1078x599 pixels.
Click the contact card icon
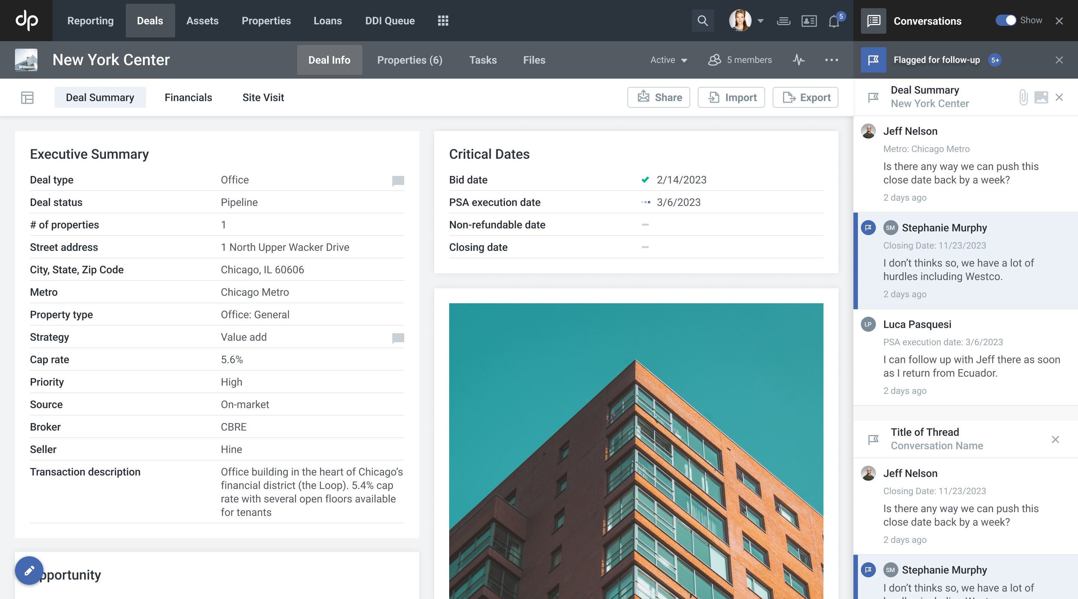tap(809, 21)
